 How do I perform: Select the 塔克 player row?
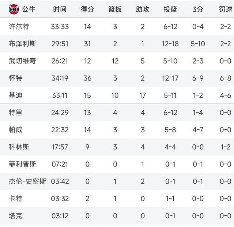coord(117,216)
